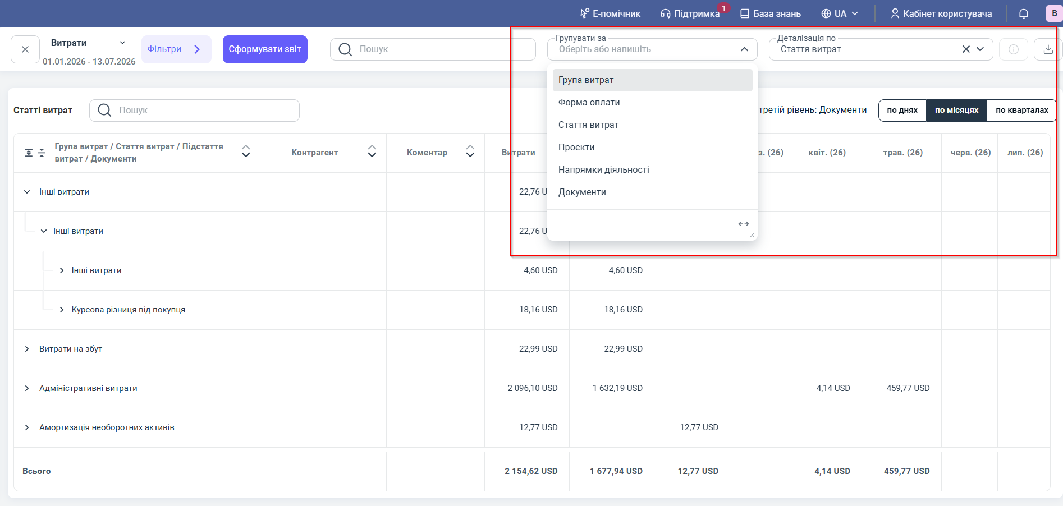Click the Сформувати звіт button

click(x=265, y=49)
